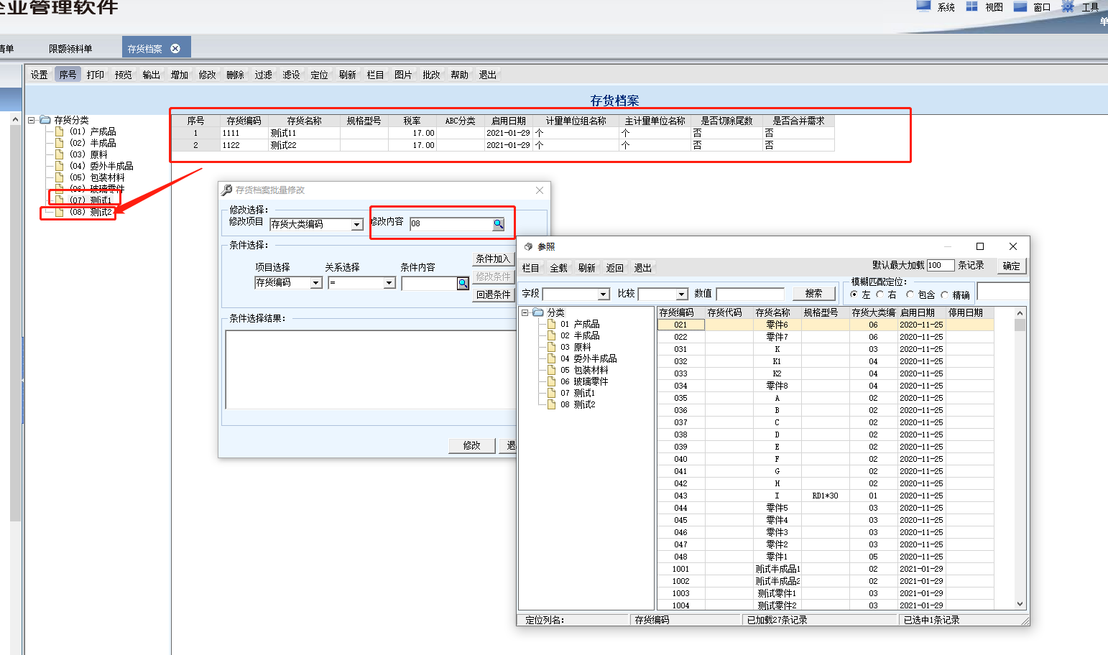Click the 修改 button in the batch-modify dialog
The width and height of the screenshot is (1108, 655).
pyautogui.click(x=472, y=445)
